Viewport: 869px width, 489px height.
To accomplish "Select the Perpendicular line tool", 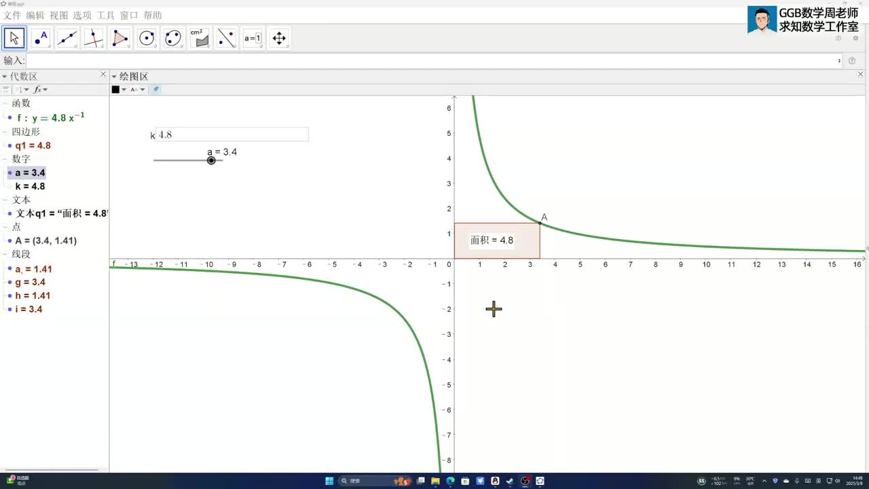I will [x=94, y=38].
